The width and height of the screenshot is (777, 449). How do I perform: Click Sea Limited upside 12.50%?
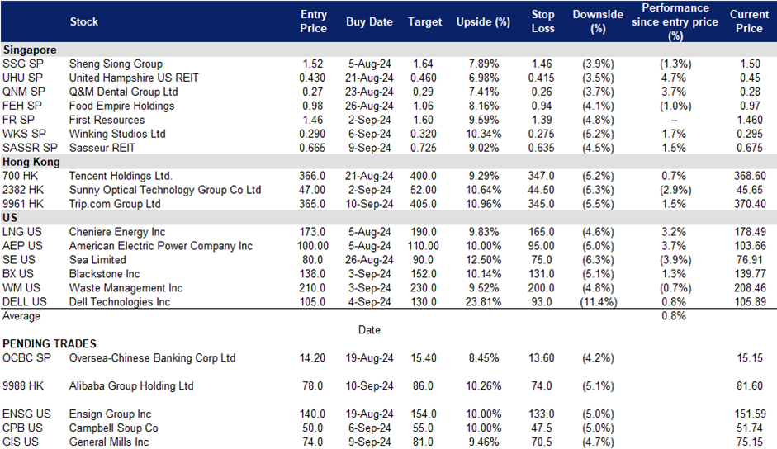coord(483,260)
